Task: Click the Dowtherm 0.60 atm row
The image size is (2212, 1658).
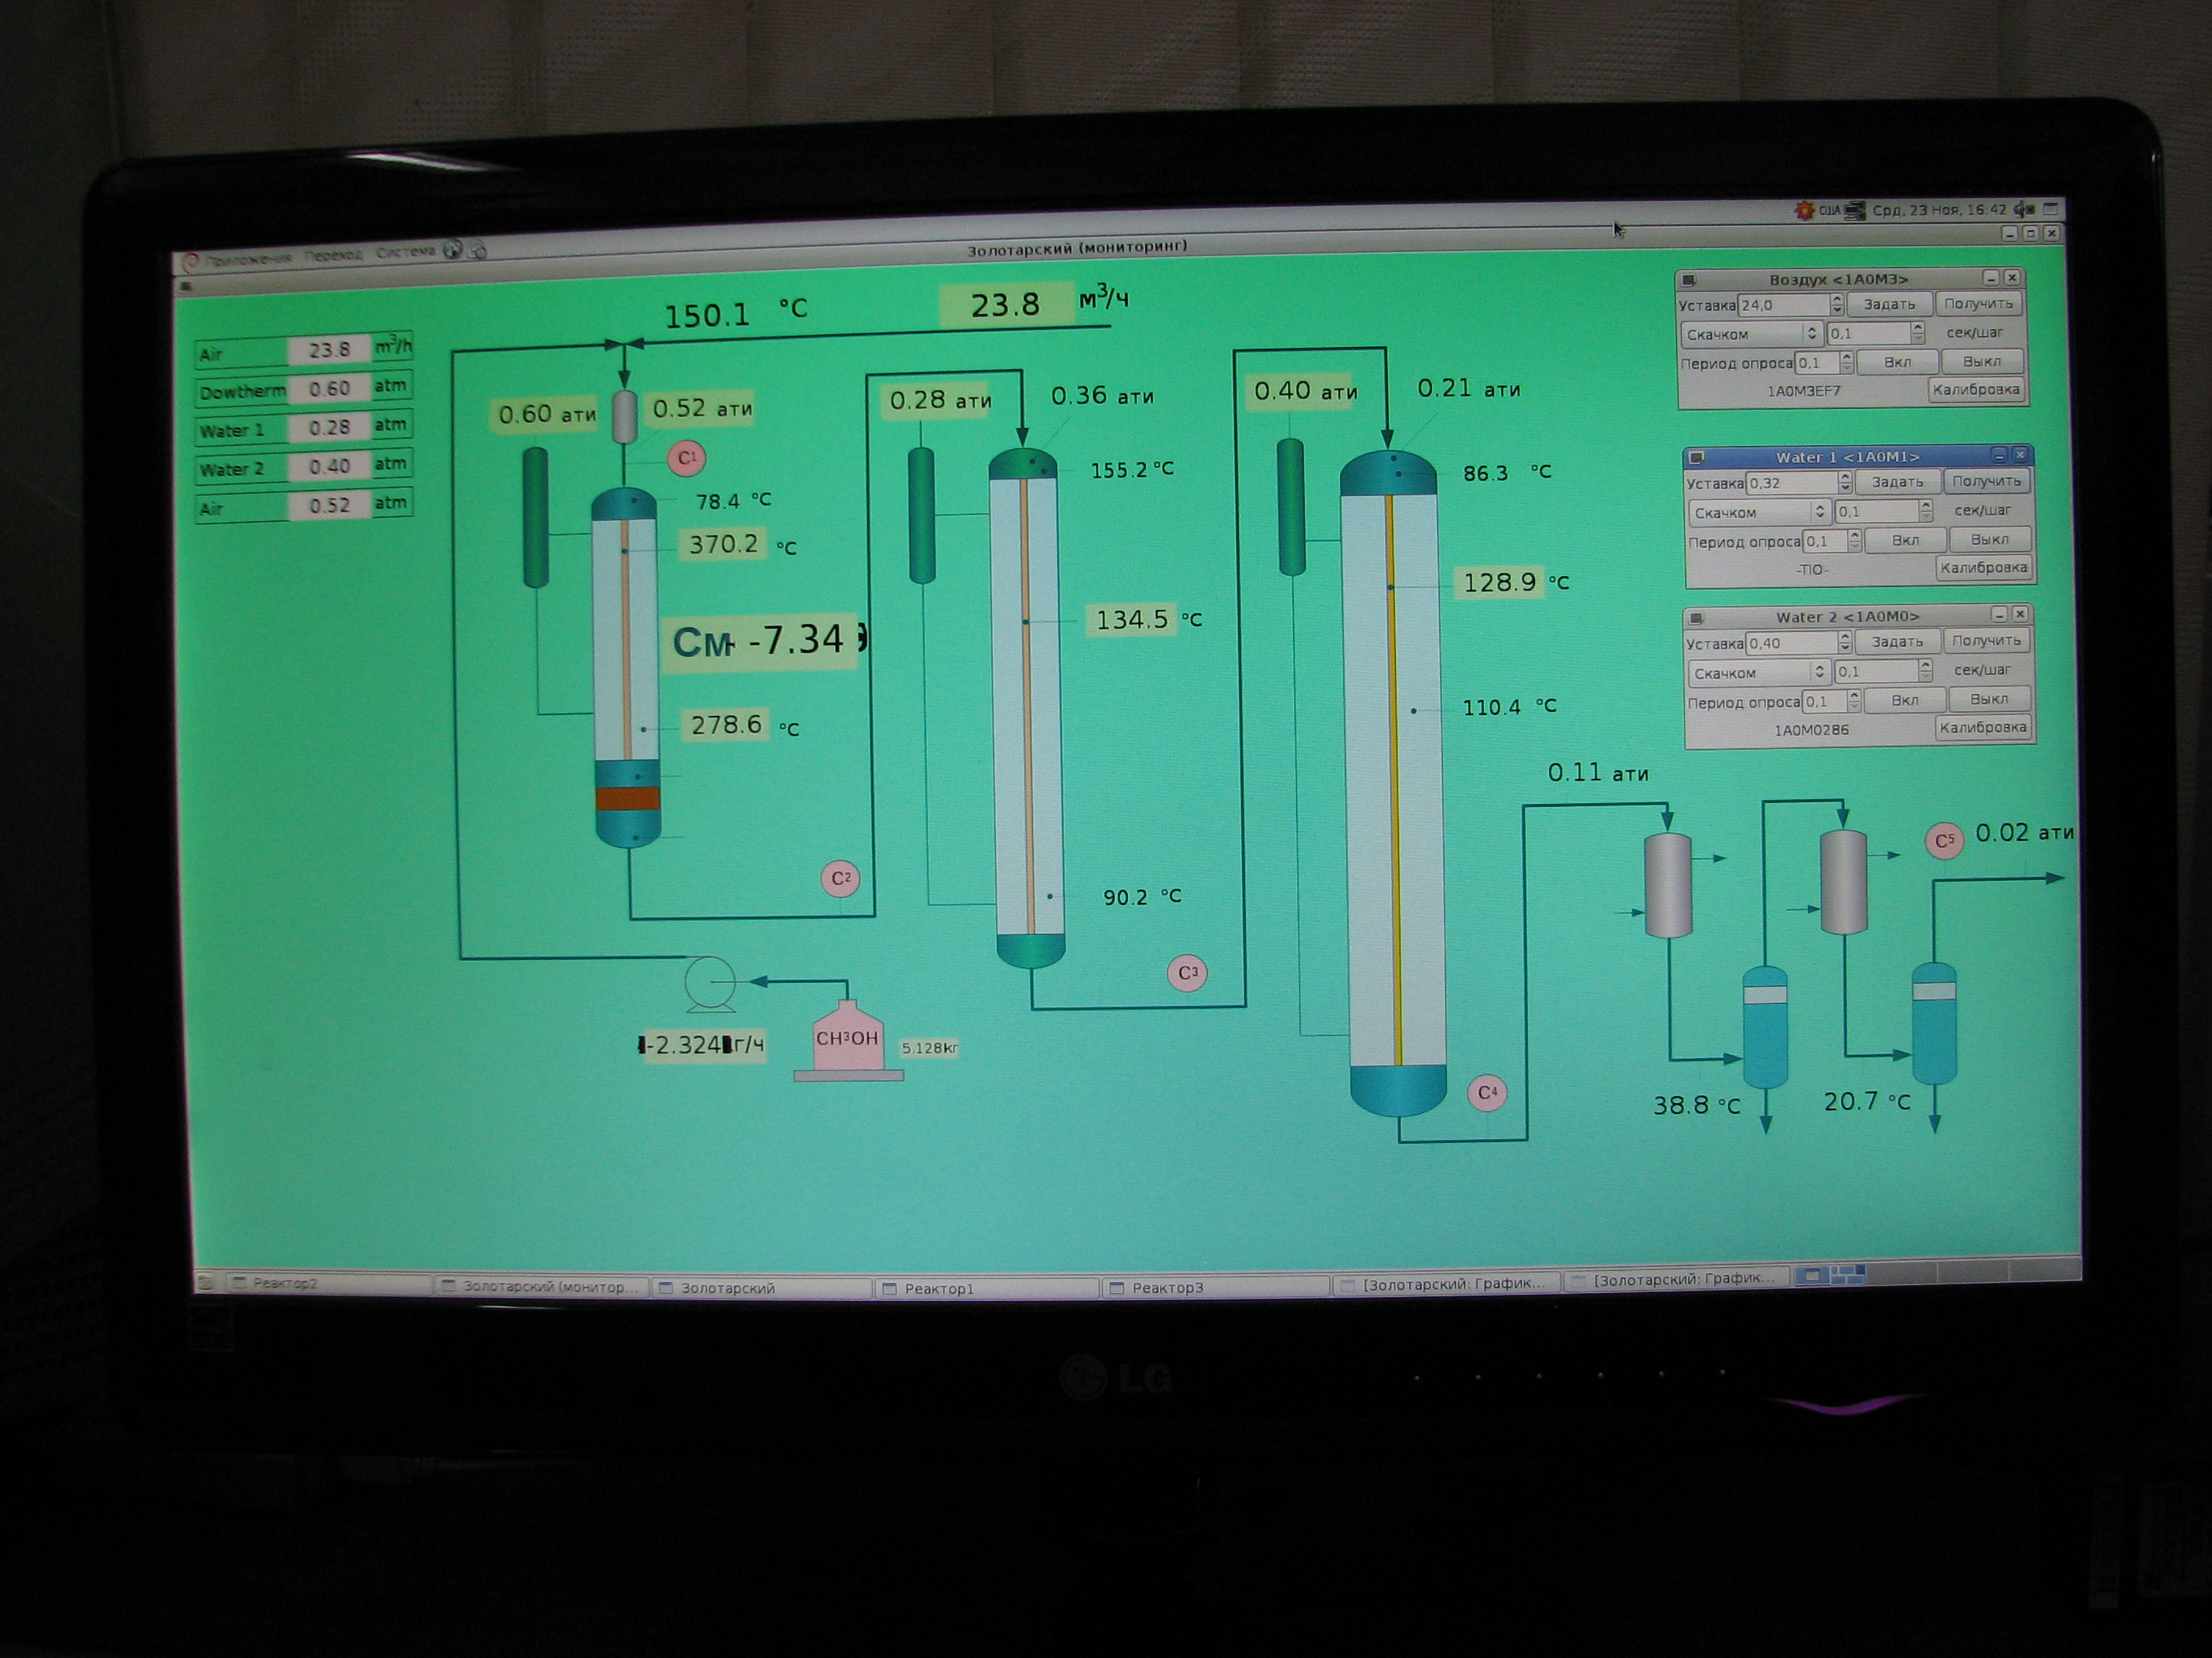Action: tap(303, 389)
